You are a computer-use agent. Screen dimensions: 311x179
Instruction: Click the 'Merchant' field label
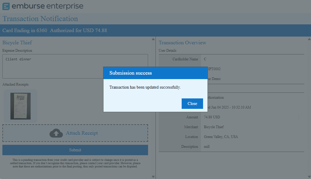click(191, 127)
